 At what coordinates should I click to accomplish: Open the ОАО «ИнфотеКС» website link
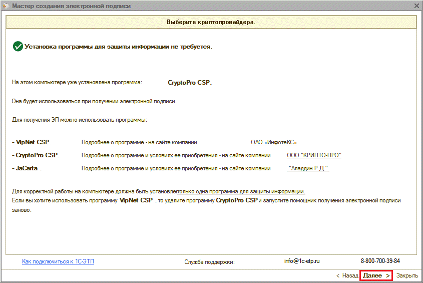tap(274, 142)
